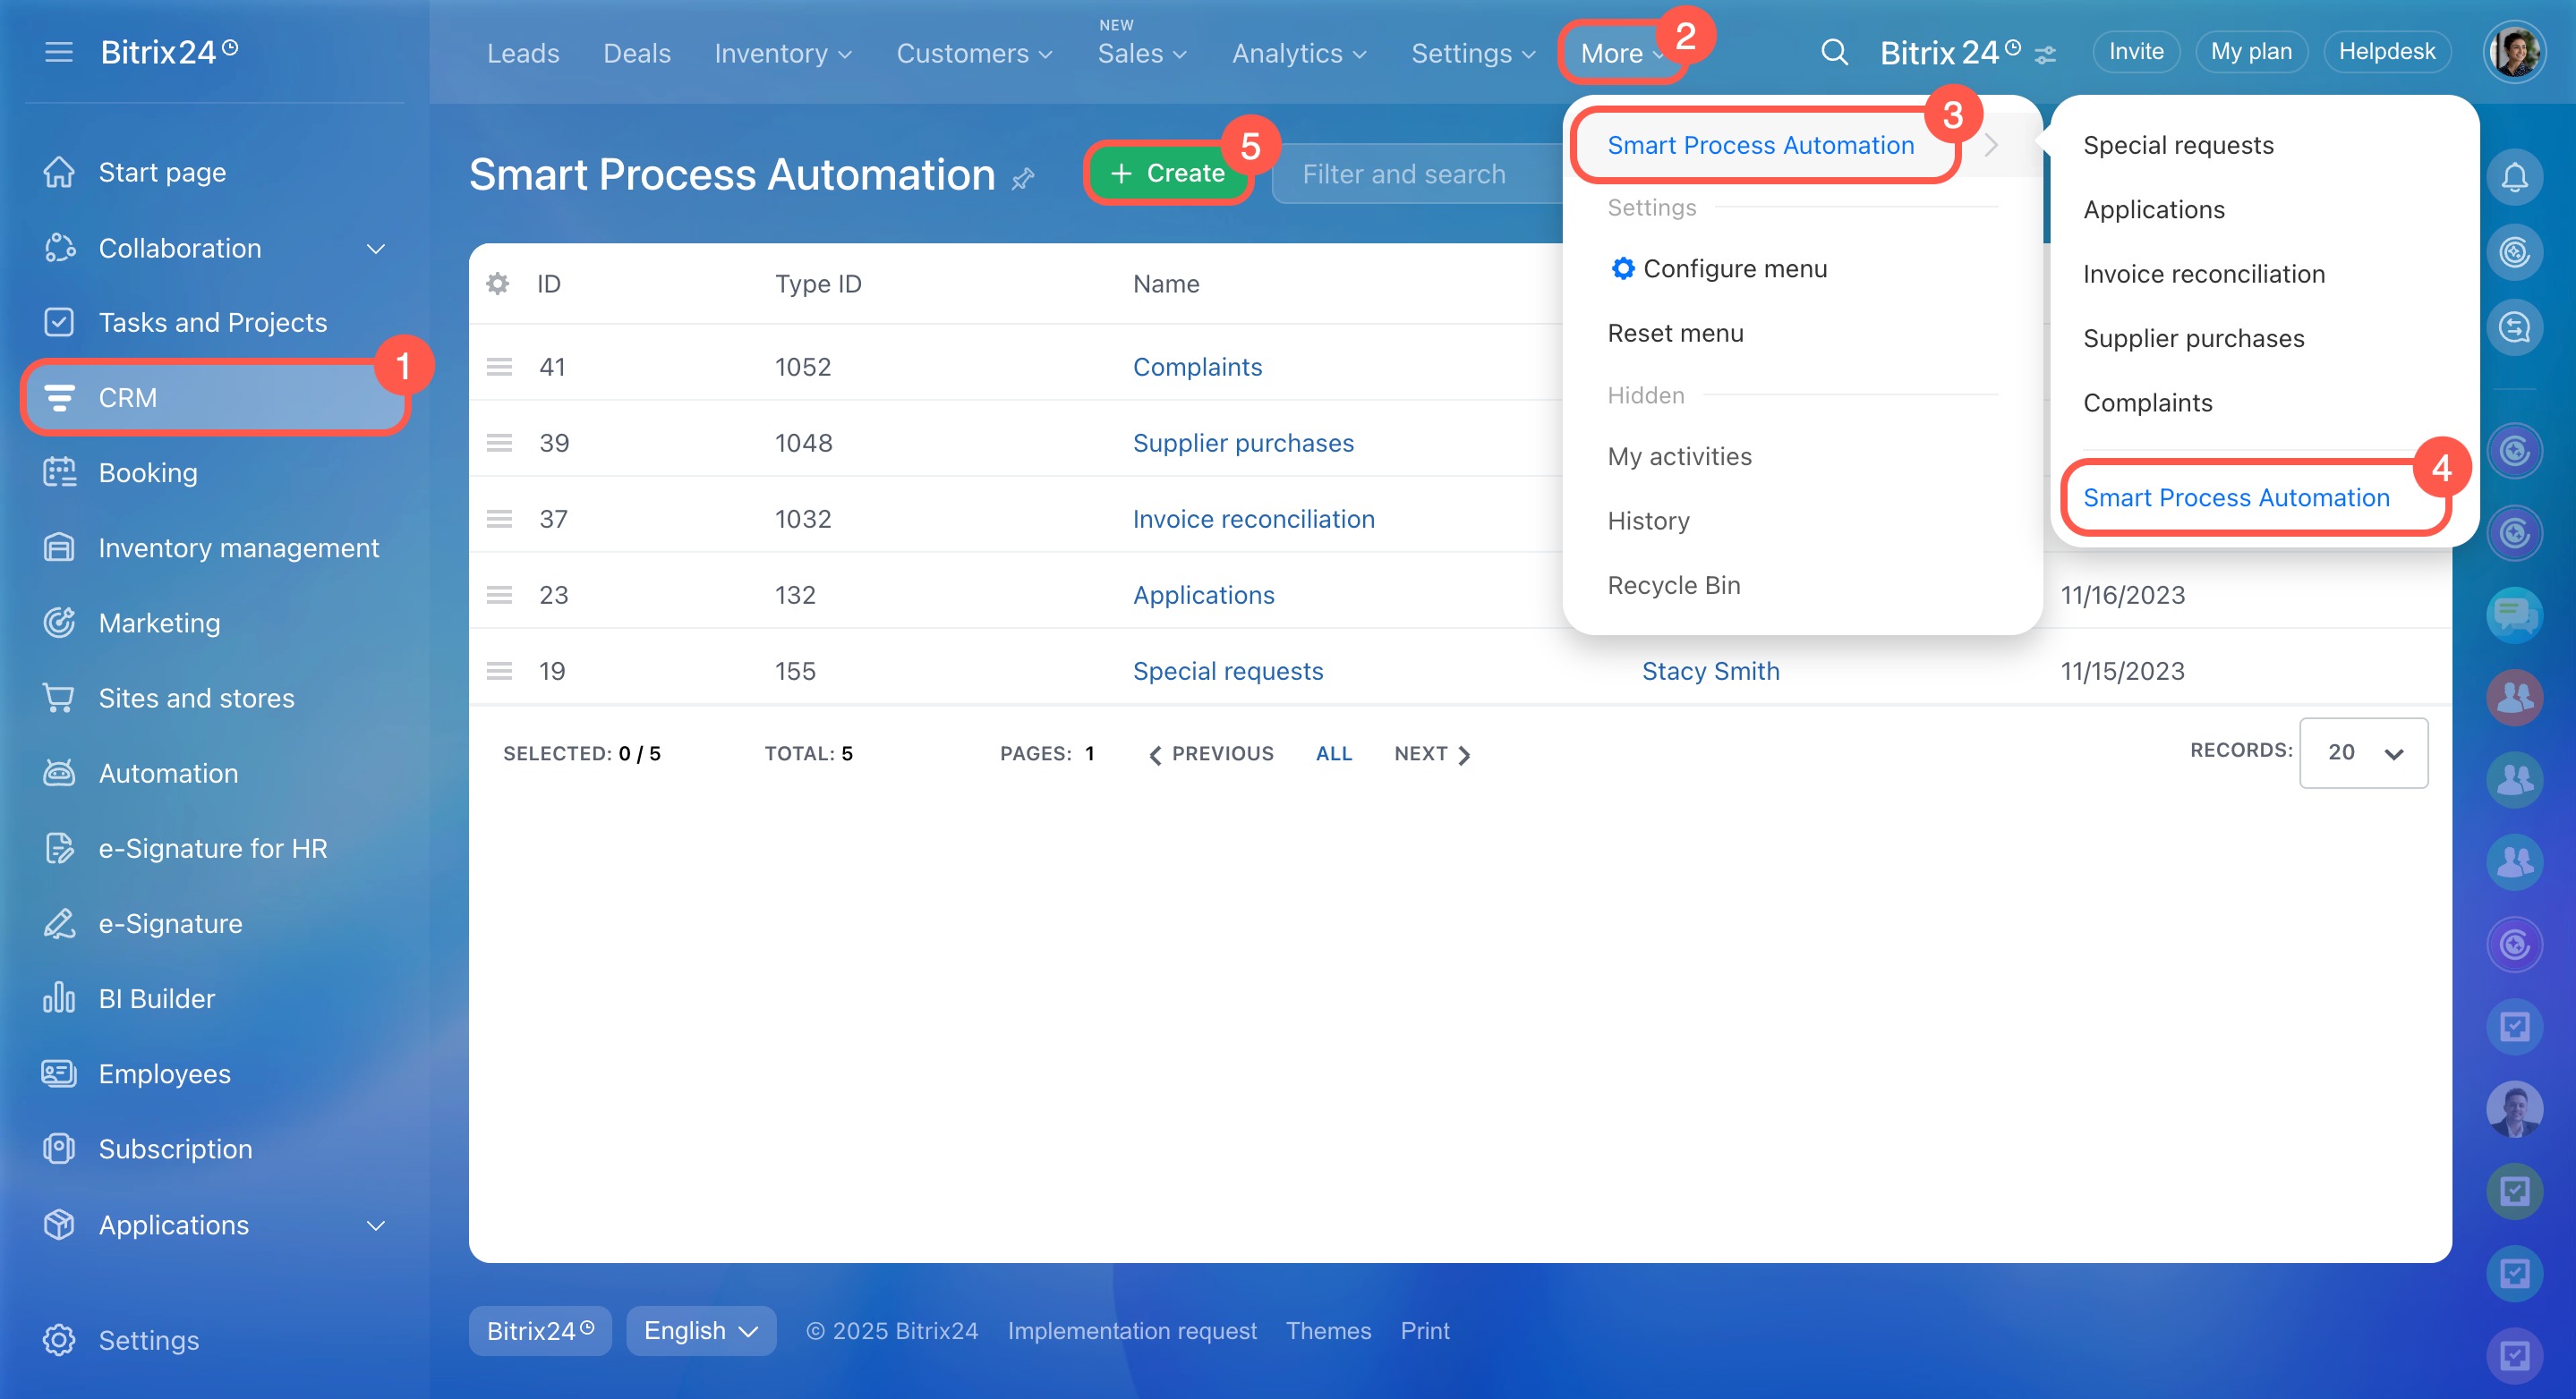Open user profile avatar
This screenshot has width=2576, height=1399.
[x=2514, y=52]
